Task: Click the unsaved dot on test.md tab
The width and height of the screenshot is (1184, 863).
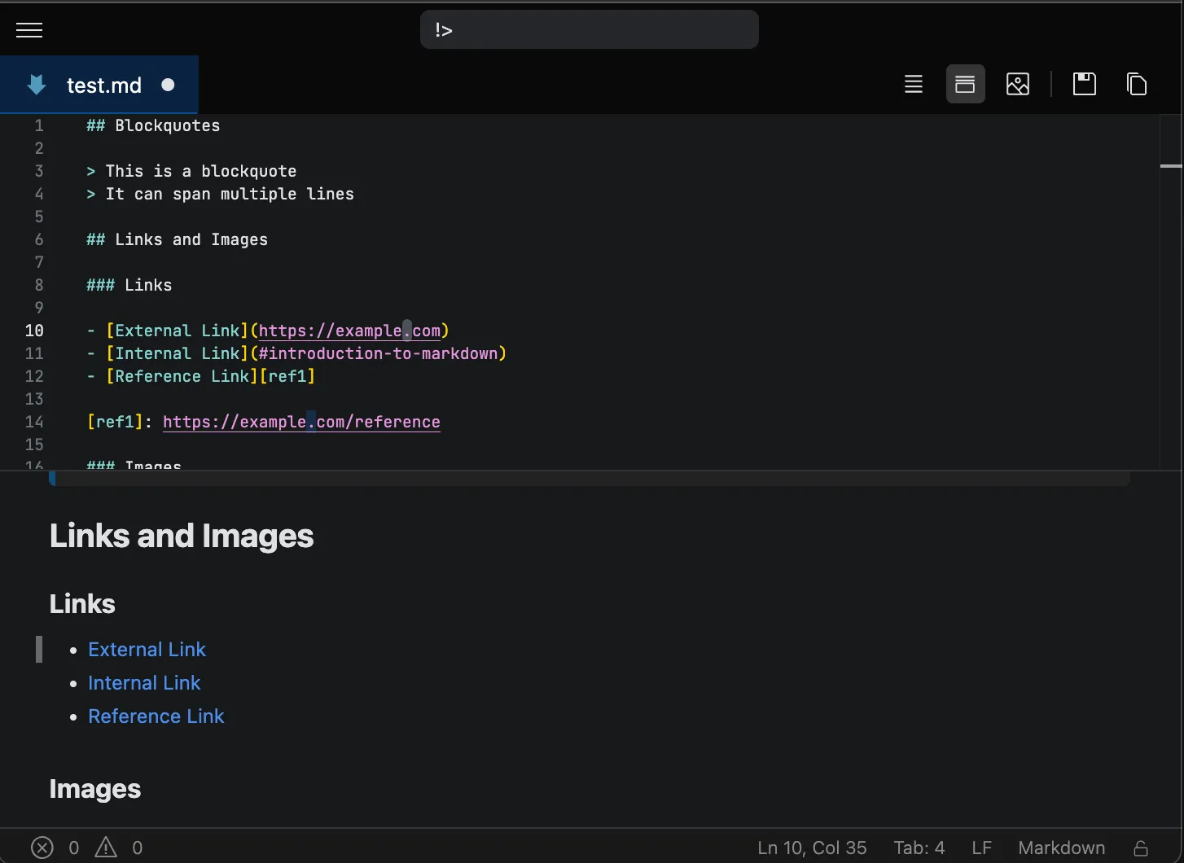Action: (x=168, y=85)
